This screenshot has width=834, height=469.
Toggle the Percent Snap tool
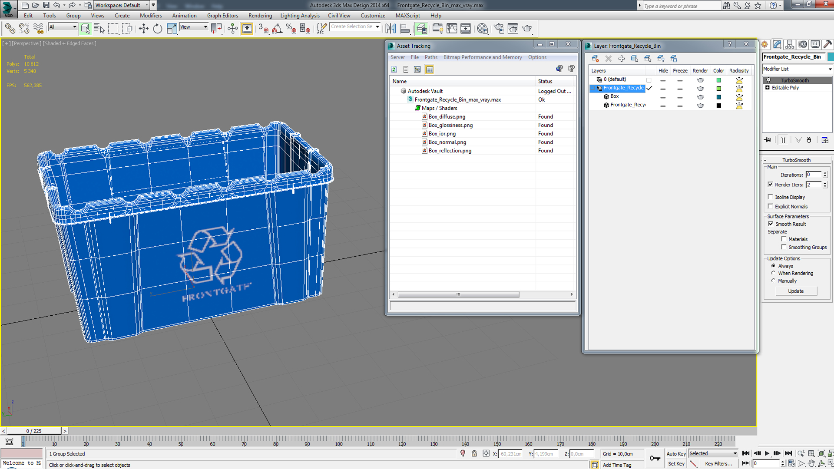[291, 29]
